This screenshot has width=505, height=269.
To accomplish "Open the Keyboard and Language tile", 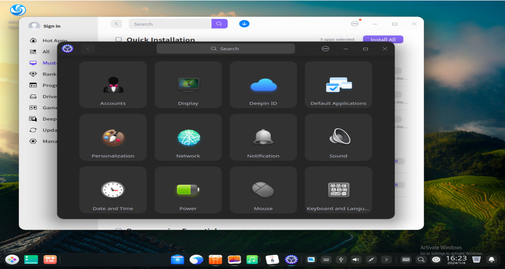I will (338, 190).
